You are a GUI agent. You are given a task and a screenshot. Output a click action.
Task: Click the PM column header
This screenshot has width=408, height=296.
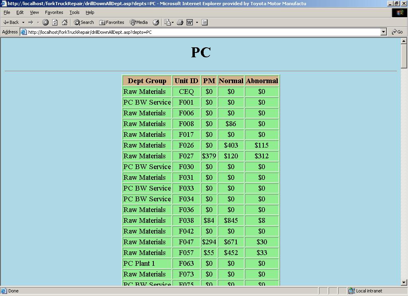209,81
